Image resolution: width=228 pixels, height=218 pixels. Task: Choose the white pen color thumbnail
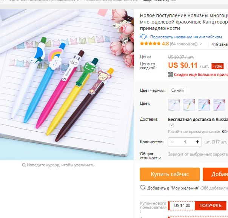[x=174, y=104]
